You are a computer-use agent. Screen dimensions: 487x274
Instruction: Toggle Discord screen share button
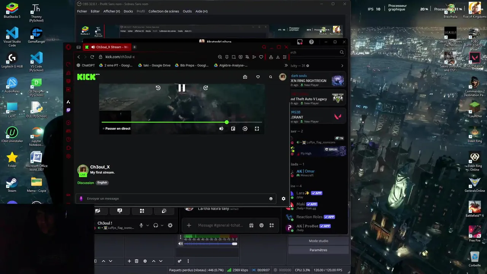click(120, 211)
